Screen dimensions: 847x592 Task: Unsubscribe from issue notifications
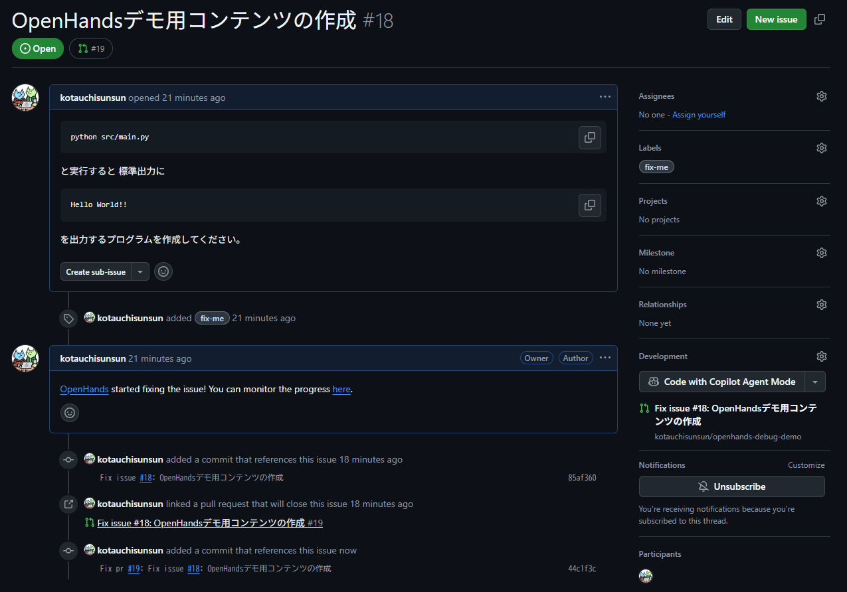coord(731,486)
